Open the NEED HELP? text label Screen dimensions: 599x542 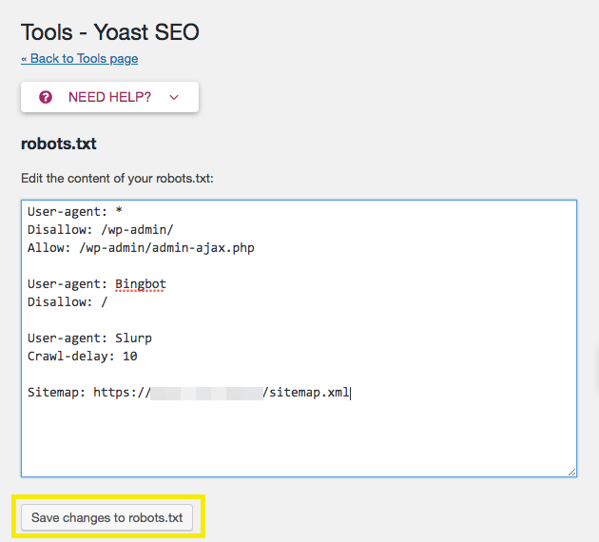[109, 97]
